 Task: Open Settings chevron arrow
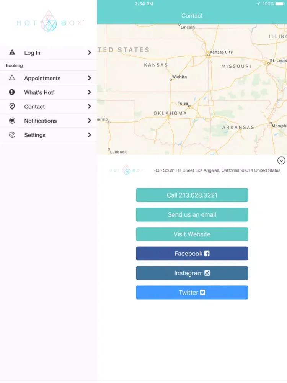click(89, 135)
